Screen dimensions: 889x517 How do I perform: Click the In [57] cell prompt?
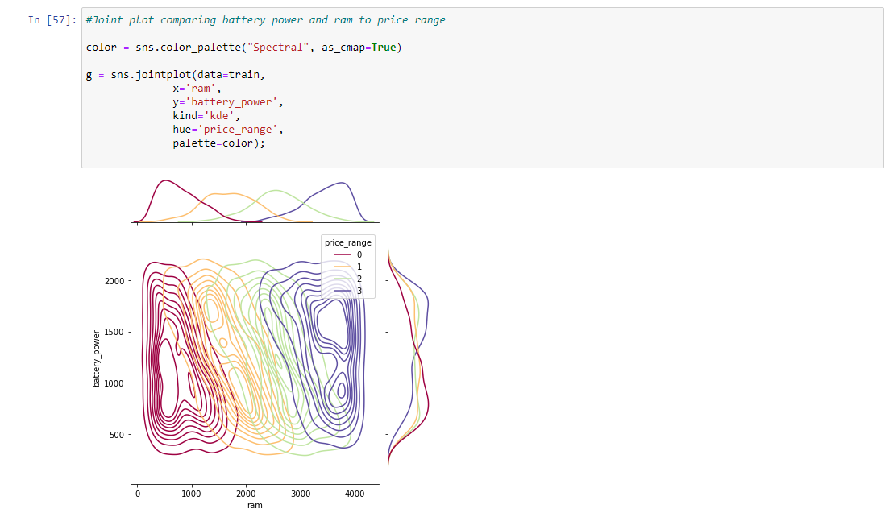[x=52, y=20]
